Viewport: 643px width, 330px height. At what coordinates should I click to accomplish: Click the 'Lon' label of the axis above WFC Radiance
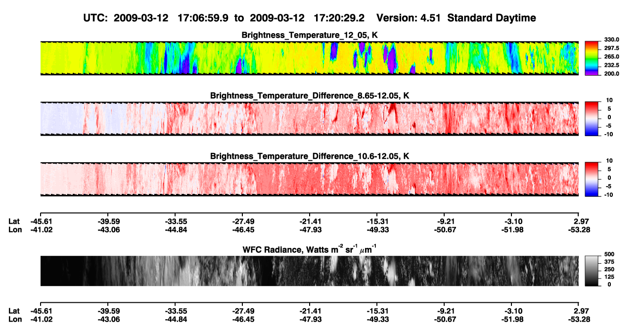15,230
